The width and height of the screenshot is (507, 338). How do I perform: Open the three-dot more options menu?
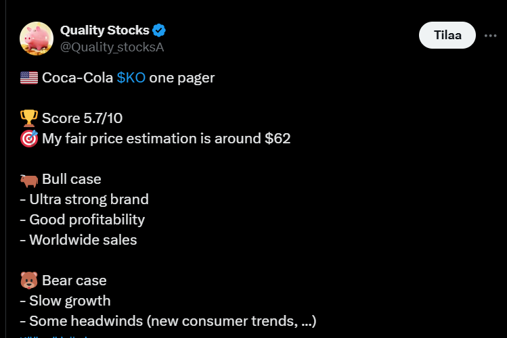pyautogui.click(x=491, y=36)
